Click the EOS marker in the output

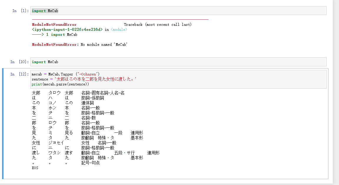tap(35, 168)
